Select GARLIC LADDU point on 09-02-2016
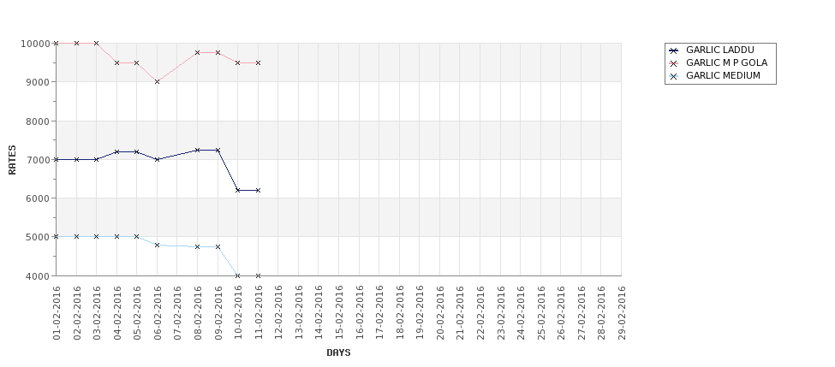Viewport: 835px width, 367px height. click(x=218, y=150)
